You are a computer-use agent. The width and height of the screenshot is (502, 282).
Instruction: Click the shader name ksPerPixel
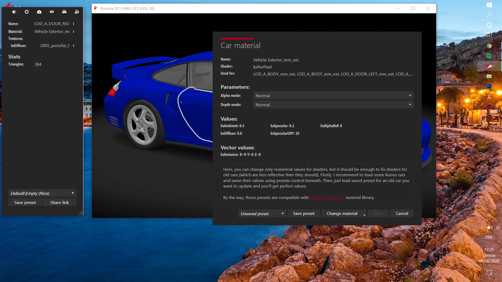point(263,67)
